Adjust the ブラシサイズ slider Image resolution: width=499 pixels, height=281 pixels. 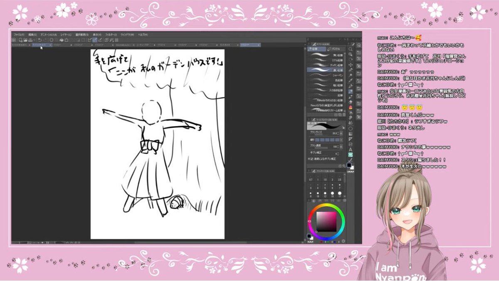point(322,135)
